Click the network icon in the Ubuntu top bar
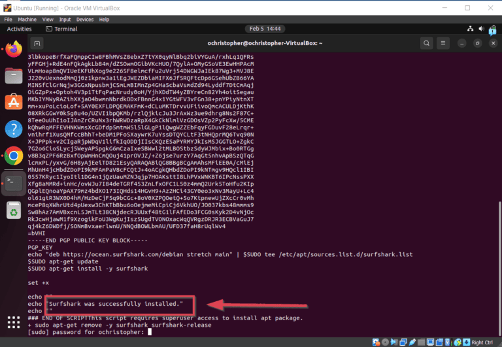 [471, 29]
